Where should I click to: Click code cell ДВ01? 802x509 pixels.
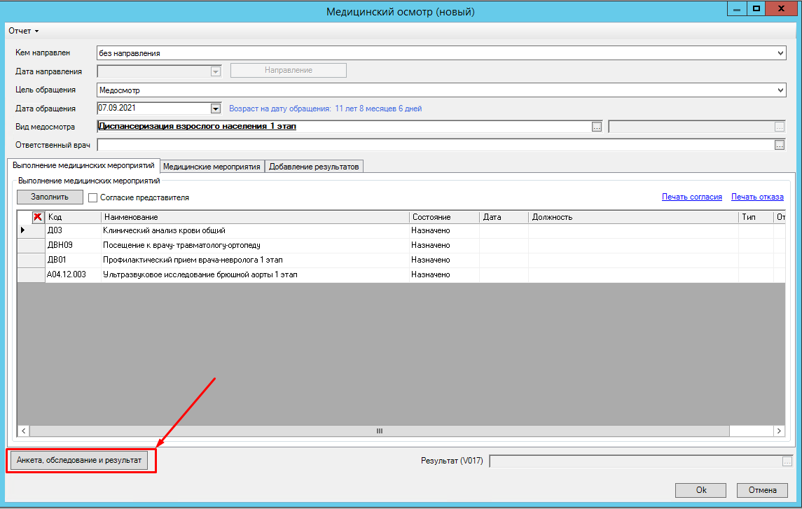[73, 260]
